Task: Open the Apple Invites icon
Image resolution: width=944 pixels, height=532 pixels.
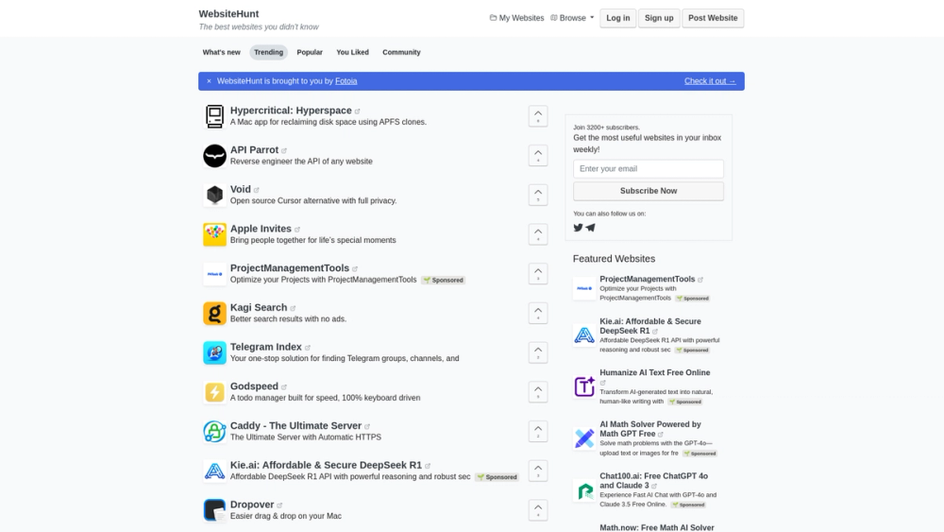Action: click(214, 234)
